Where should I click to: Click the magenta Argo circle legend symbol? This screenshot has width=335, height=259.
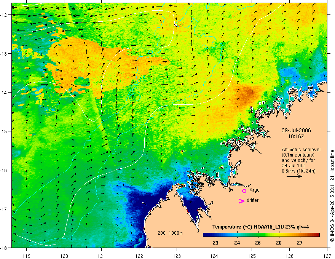click(x=244, y=191)
